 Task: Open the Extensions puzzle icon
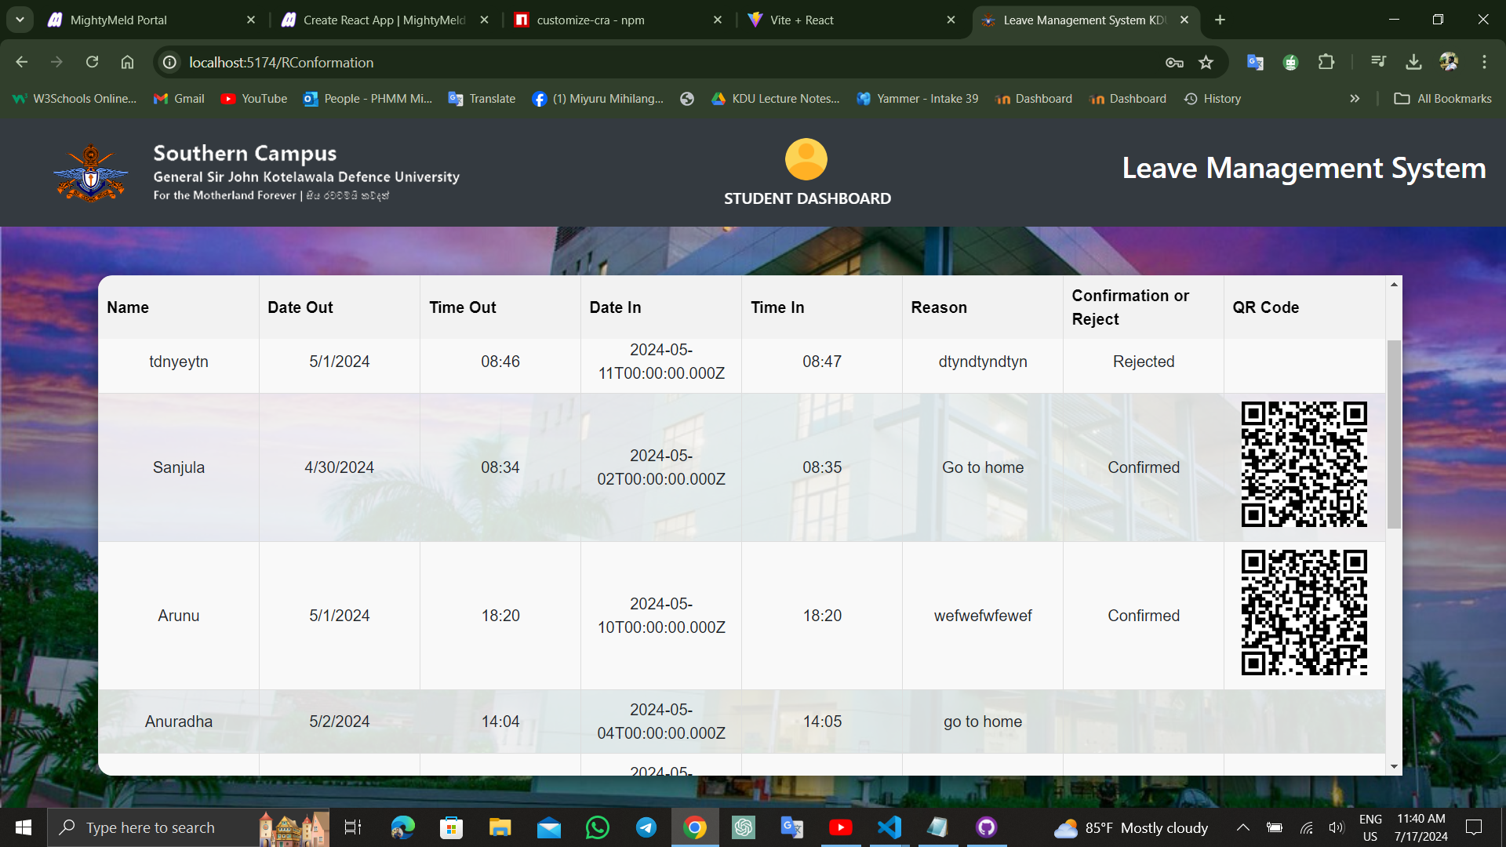(1326, 62)
